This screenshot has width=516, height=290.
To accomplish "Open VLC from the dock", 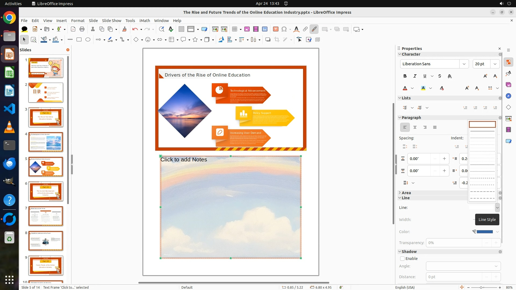I will click(x=9, y=127).
